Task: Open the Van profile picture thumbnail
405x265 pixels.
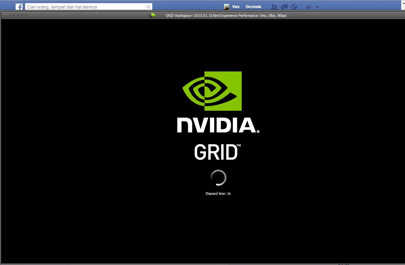Action: click(227, 7)
